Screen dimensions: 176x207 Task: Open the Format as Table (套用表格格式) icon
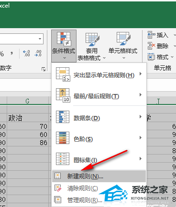(x=92, y=39)
